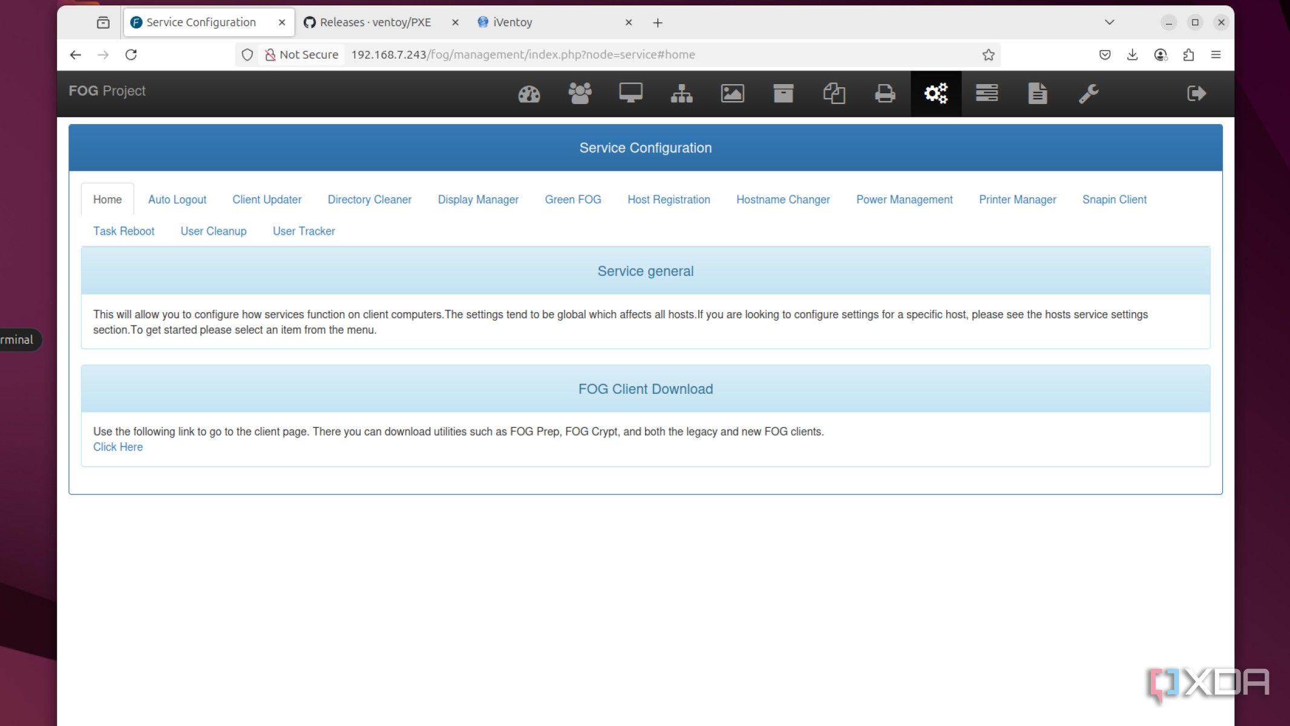The width and height of the screenshot is (1290, 726).
Task: Open the Service Configuration gears icon
Action: pos(935,94)
